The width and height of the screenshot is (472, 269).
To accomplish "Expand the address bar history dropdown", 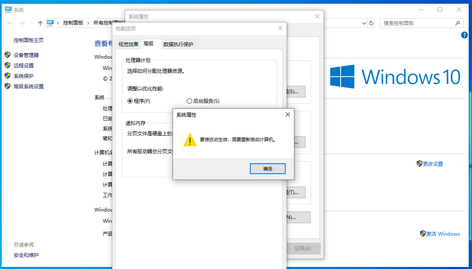I will 364,23.
